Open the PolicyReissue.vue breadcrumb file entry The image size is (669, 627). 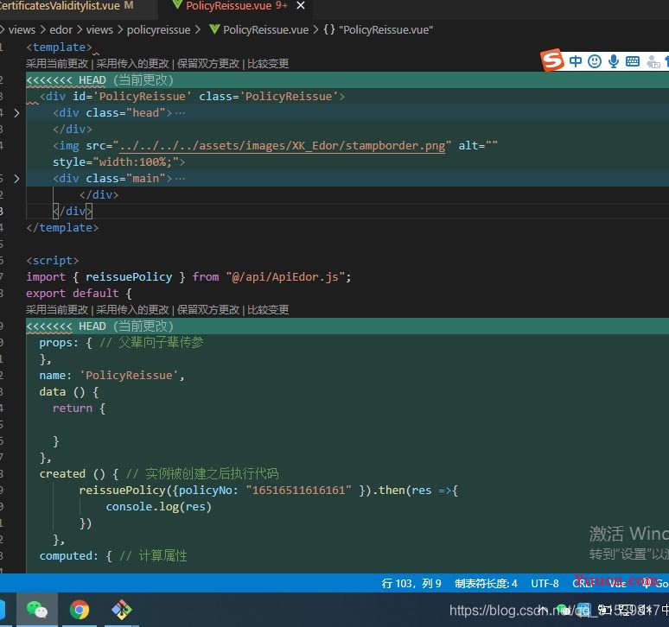pyautogui.click(x=265, y=30)
